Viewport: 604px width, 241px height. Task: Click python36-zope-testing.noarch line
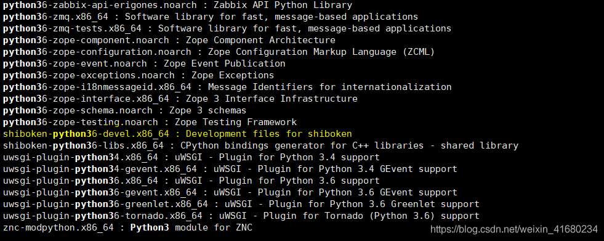(x=150, y=122)
